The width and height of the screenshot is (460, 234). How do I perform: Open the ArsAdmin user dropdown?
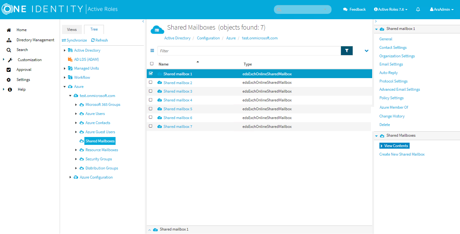tap(442, 9)
